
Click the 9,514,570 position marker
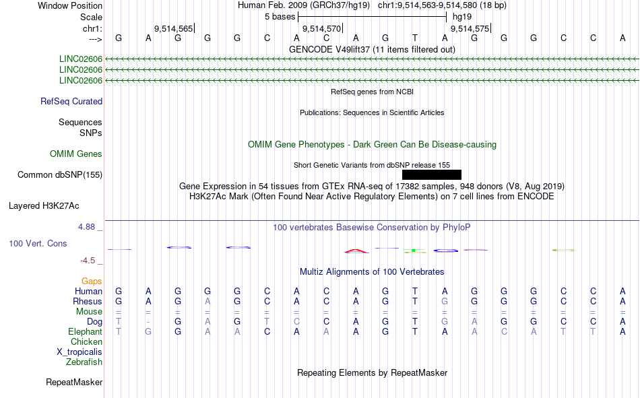click(322, 28)
